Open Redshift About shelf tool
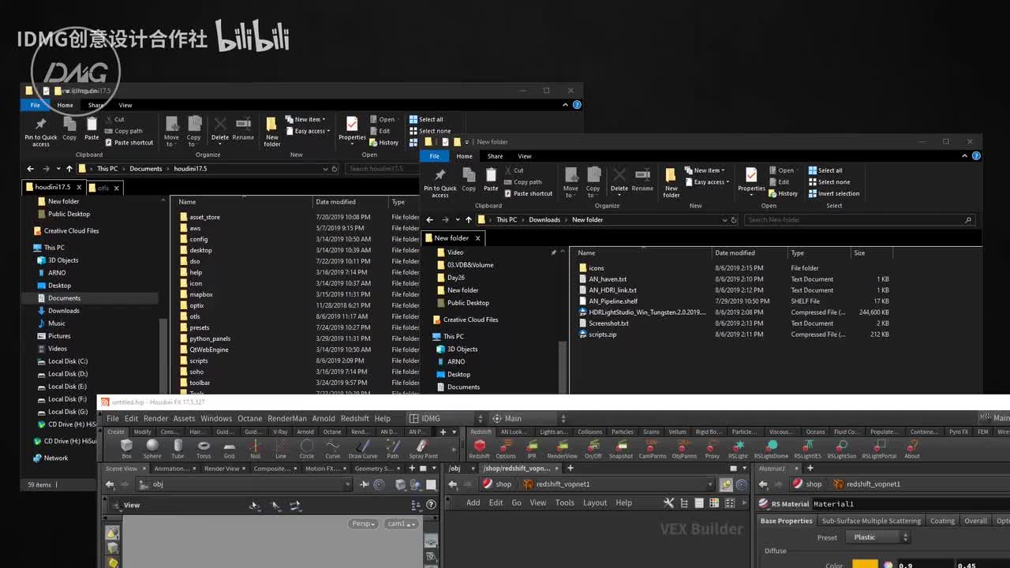The image size is (1010, 568). point(912,449)
